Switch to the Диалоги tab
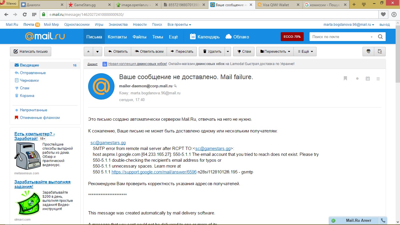This screenshot has width=400, height=225. 42,5
